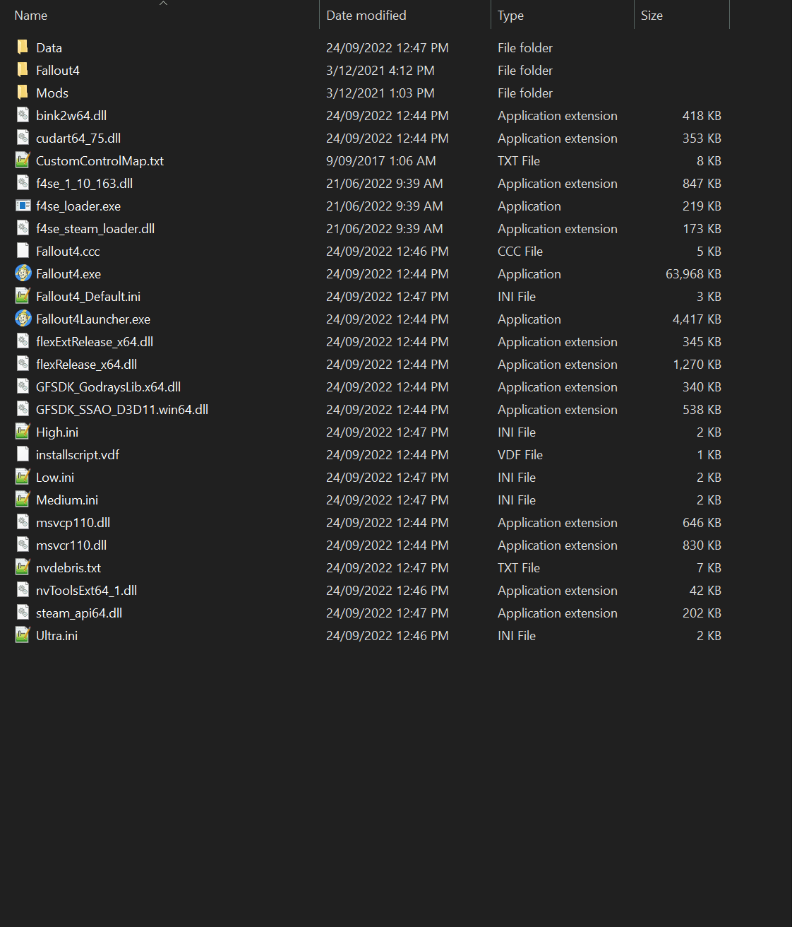Sort files by the Name column header

[30, 16]
